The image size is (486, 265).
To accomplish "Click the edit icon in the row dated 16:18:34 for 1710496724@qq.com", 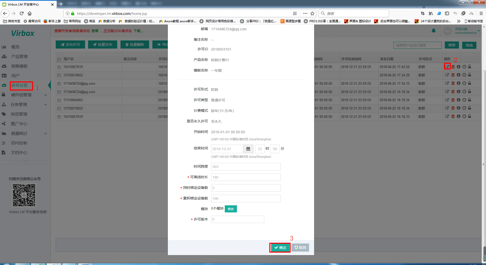I will [x=447, y=92].
